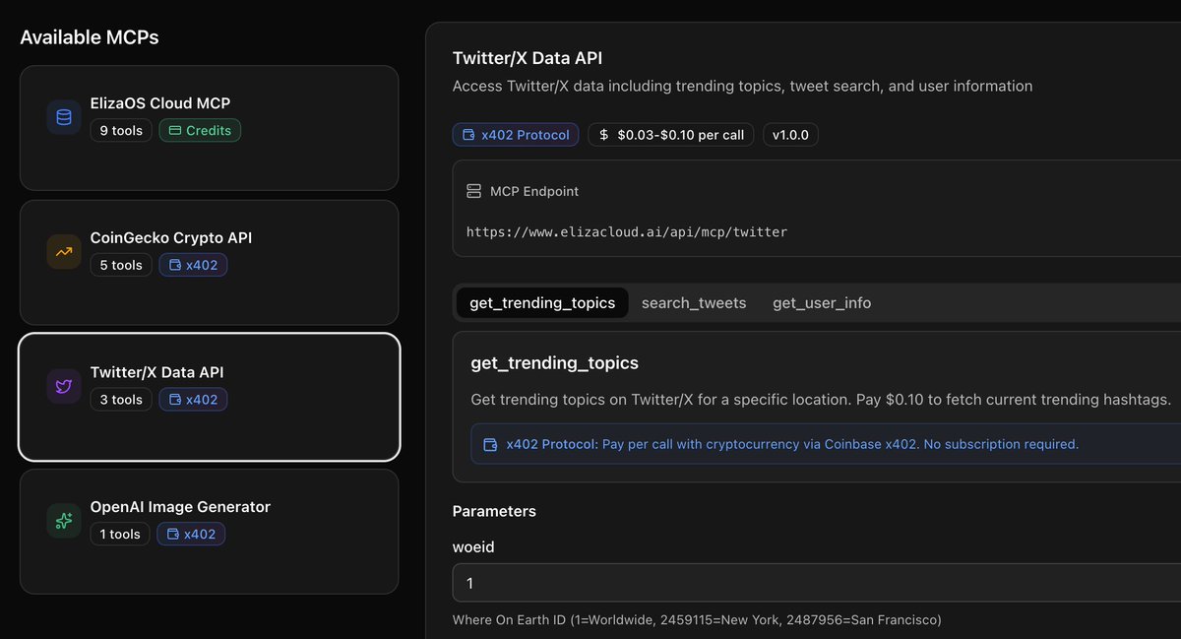Click the ElizaOS Cloud MCP database icon

63,117
